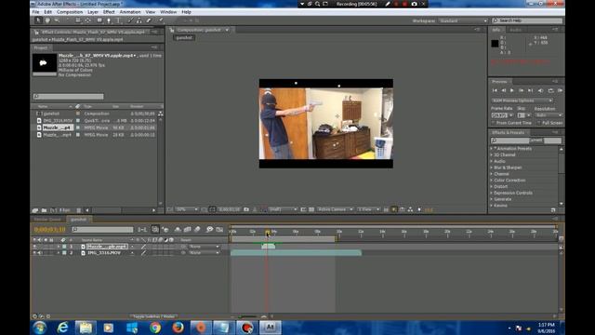Open Firefox from taskbar
Viewport: 595px width, 335px height.
178,327
